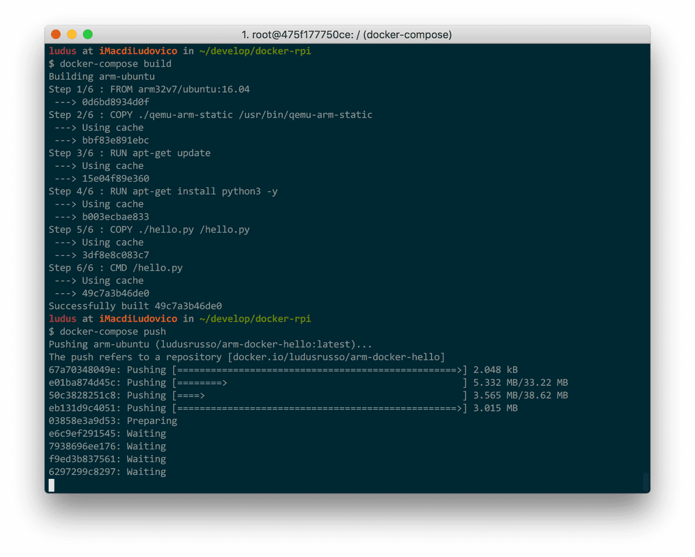Select the Preparing status of layer 03858e3a9d53
The image size is (695, 557).
[152, 420]
